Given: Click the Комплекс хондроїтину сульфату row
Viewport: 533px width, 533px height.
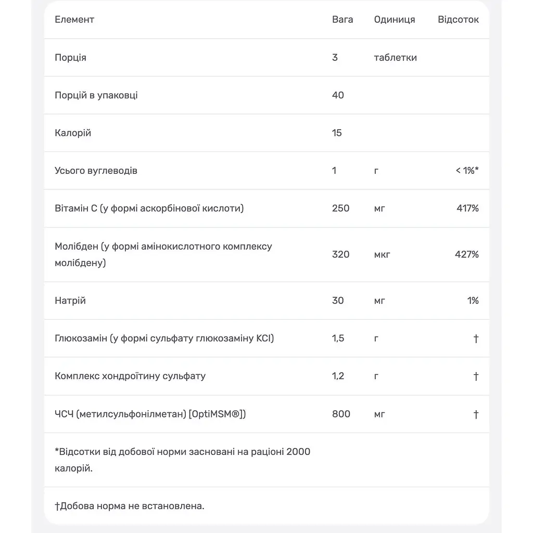Looking at the screenshot, I should [x=266, y=376].
